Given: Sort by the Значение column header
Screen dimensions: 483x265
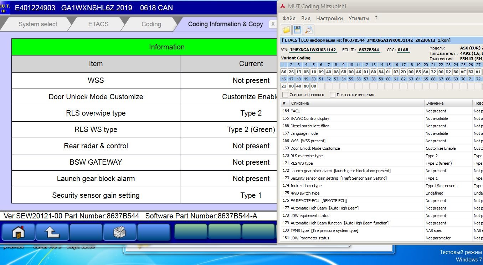Looking at the screenshot, I should (448, 103).
